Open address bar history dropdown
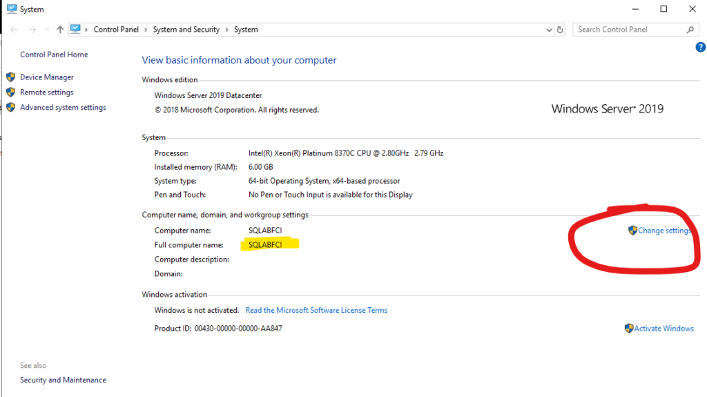This screenshot has height=397, width=707. [x=549, y=30]
